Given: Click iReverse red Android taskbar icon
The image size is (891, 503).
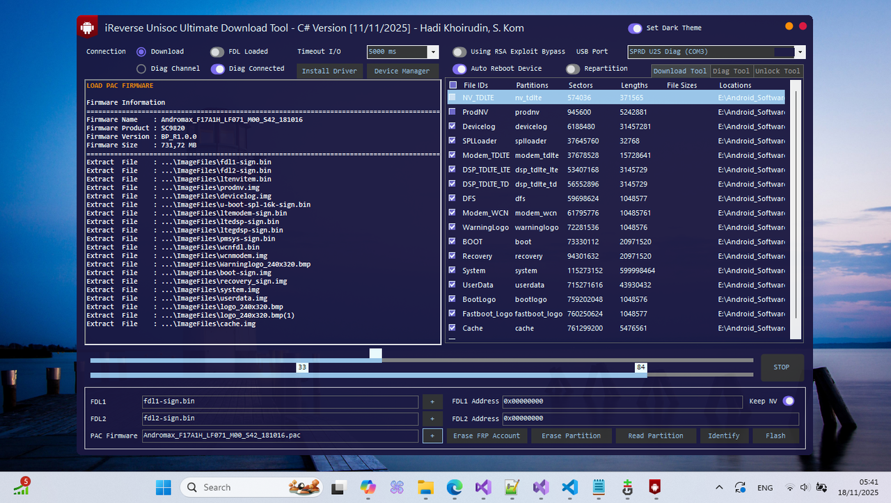Looking at the screenshot, I should [x=655, y=487].
